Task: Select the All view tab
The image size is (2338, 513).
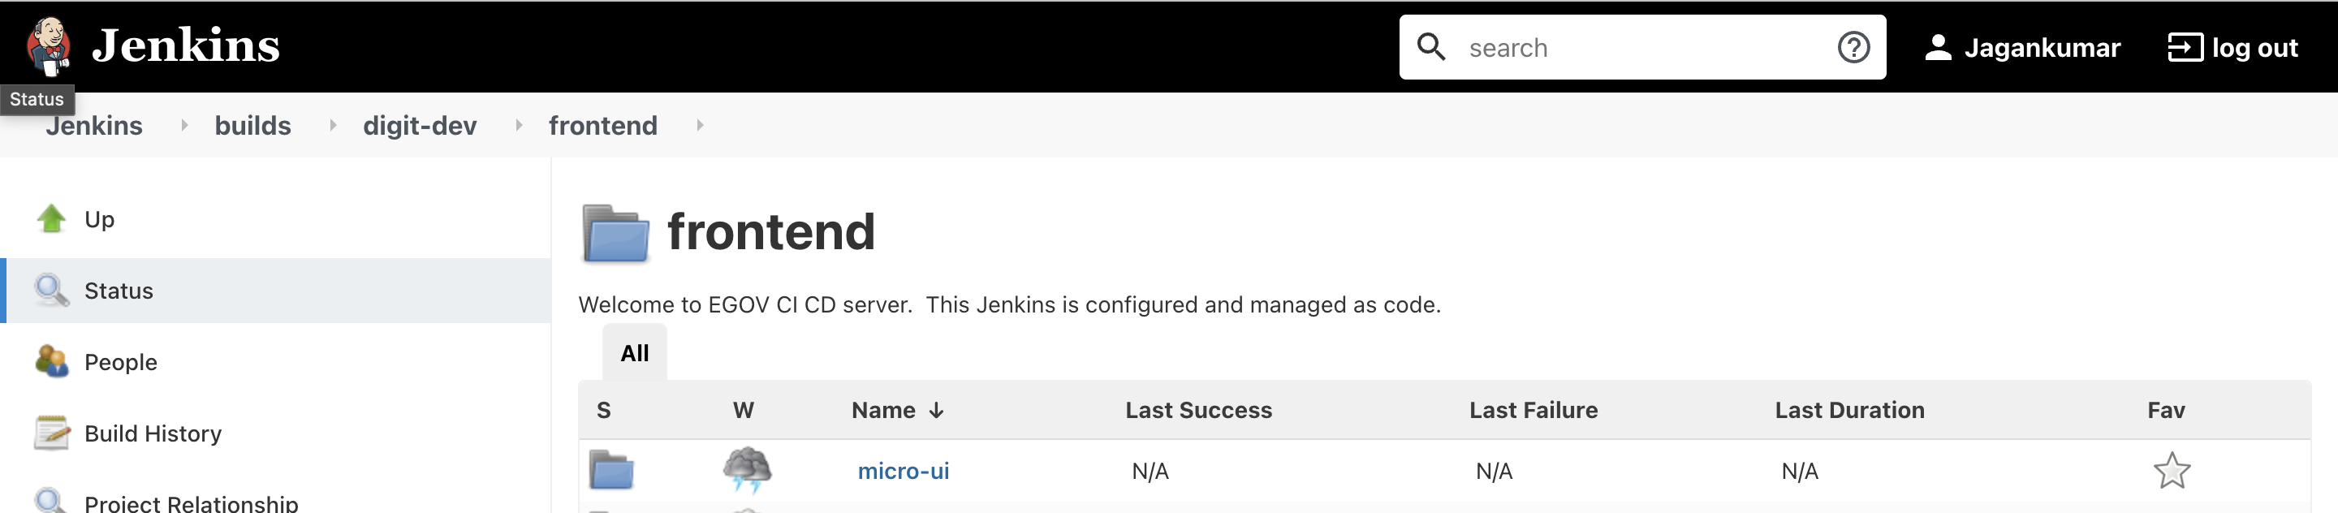Action: pos(634,353)
